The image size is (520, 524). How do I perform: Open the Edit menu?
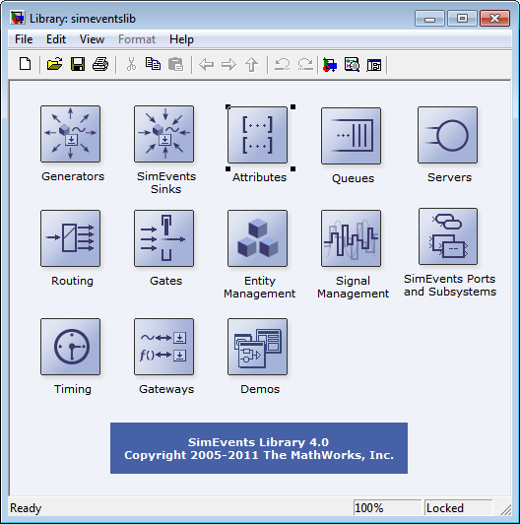click(56, 39)
